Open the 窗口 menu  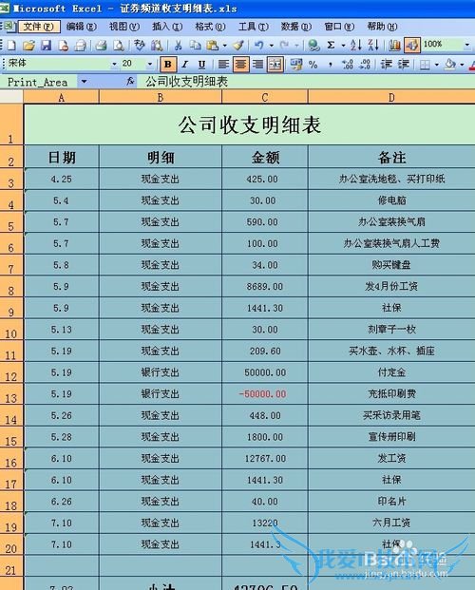point(339,27)
